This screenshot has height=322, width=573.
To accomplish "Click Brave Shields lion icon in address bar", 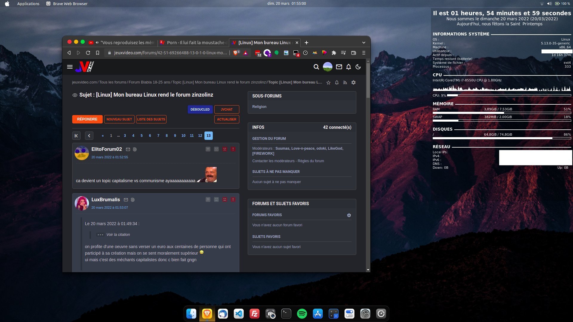I will click(x=235, y=53).
